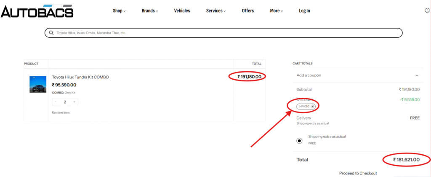Click the Autobacs logo
The image size is (431, 177).
37,11
